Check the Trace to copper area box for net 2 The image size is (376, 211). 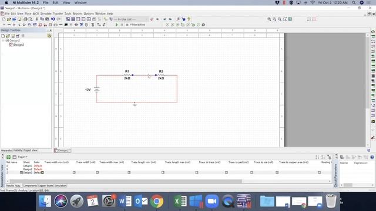tap(319, 172)
